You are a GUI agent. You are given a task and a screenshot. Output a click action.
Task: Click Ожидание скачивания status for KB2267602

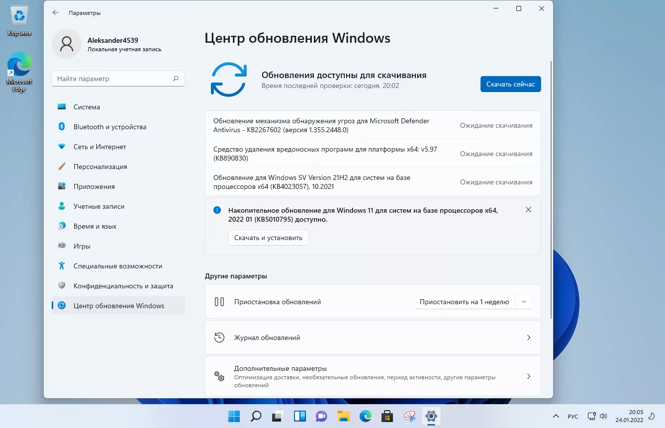click(496, 125)
